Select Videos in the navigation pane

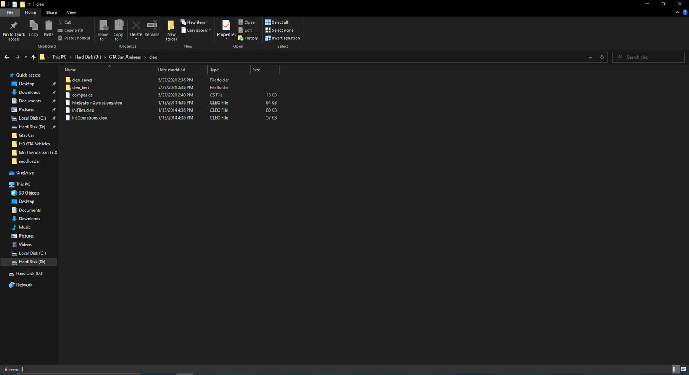25,245
